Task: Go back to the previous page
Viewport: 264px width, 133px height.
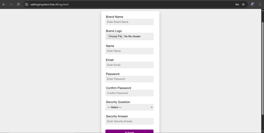Action: coord(4,4)
